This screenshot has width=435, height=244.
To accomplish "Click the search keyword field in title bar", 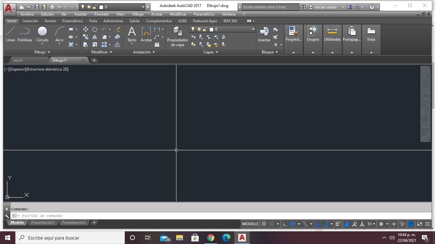I will click(x=270, y=7).
